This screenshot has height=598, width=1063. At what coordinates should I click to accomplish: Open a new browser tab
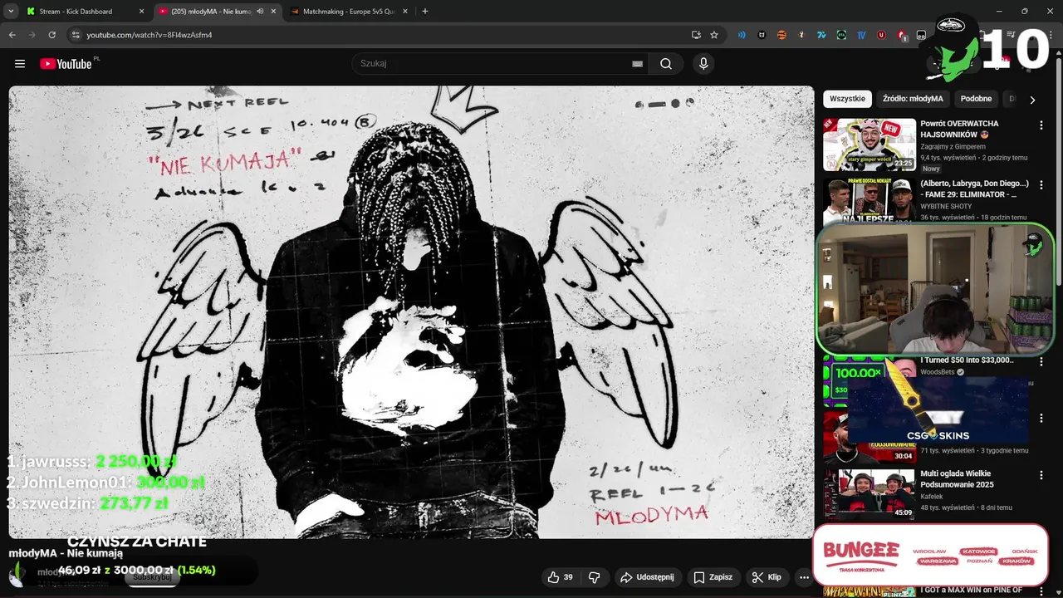tap(425, 12)
